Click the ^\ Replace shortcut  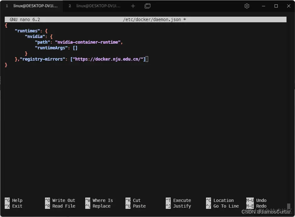pos(98,206)
